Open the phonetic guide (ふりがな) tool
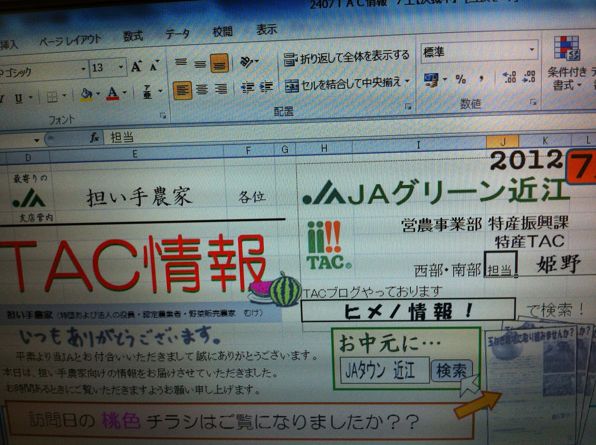The width and height of the screenshot is (596, 445). tap(148, 92)
